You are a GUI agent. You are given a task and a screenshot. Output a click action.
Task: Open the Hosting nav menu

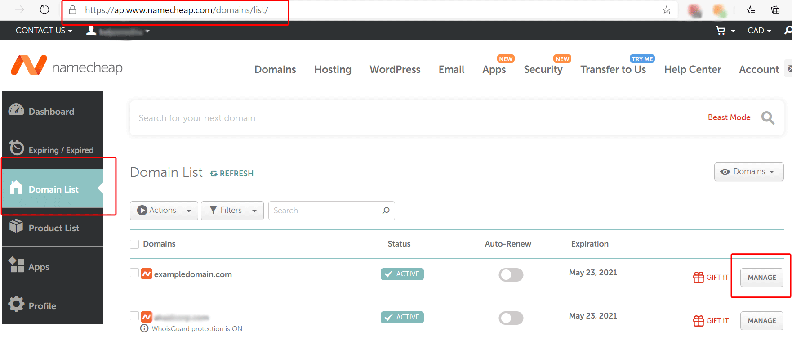tap(333, 69)
